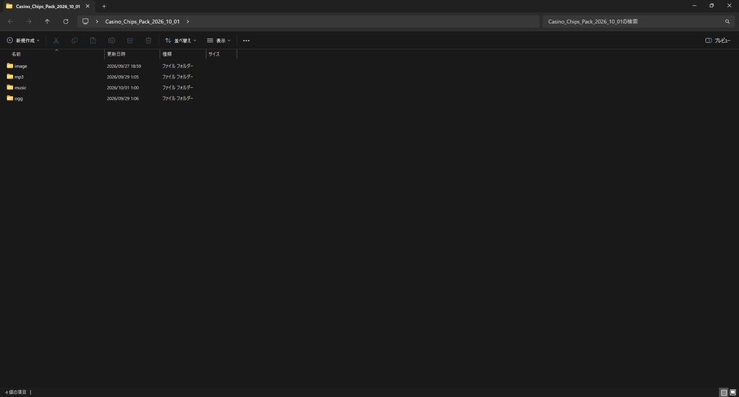Close the Casino_Chips_Pack_2026_10_01 tab

coord(87,6)
